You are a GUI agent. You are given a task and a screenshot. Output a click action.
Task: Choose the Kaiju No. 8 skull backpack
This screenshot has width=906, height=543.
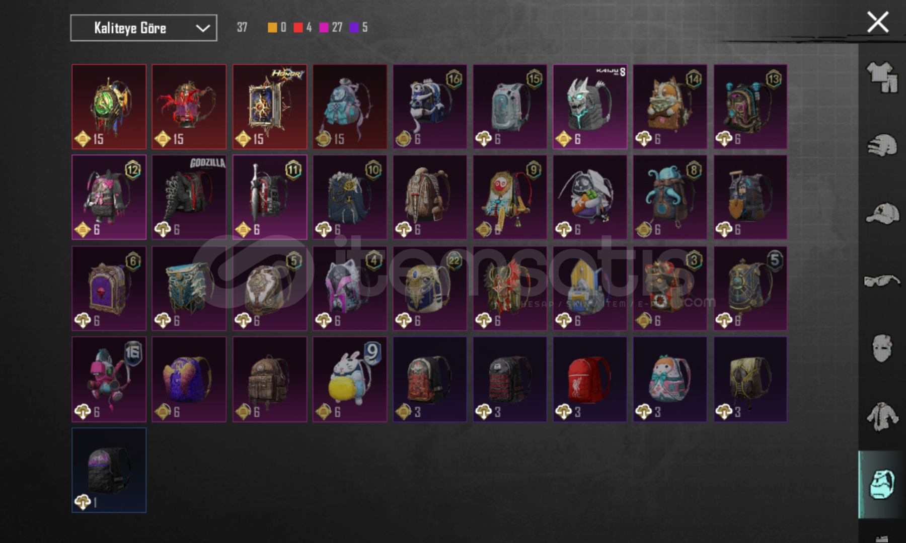590,107
